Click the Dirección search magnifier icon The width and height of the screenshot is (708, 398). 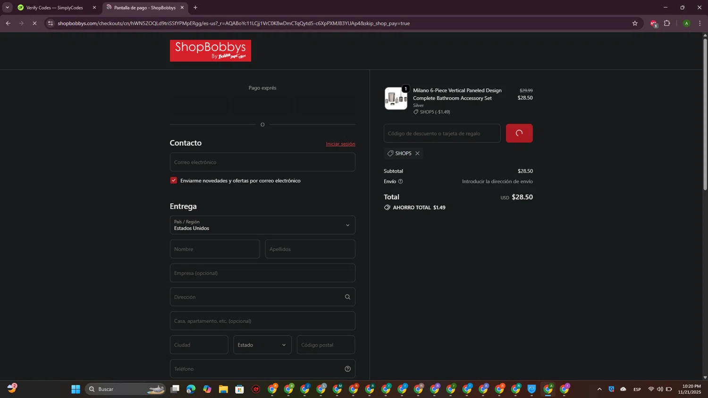tap(347, 297)
